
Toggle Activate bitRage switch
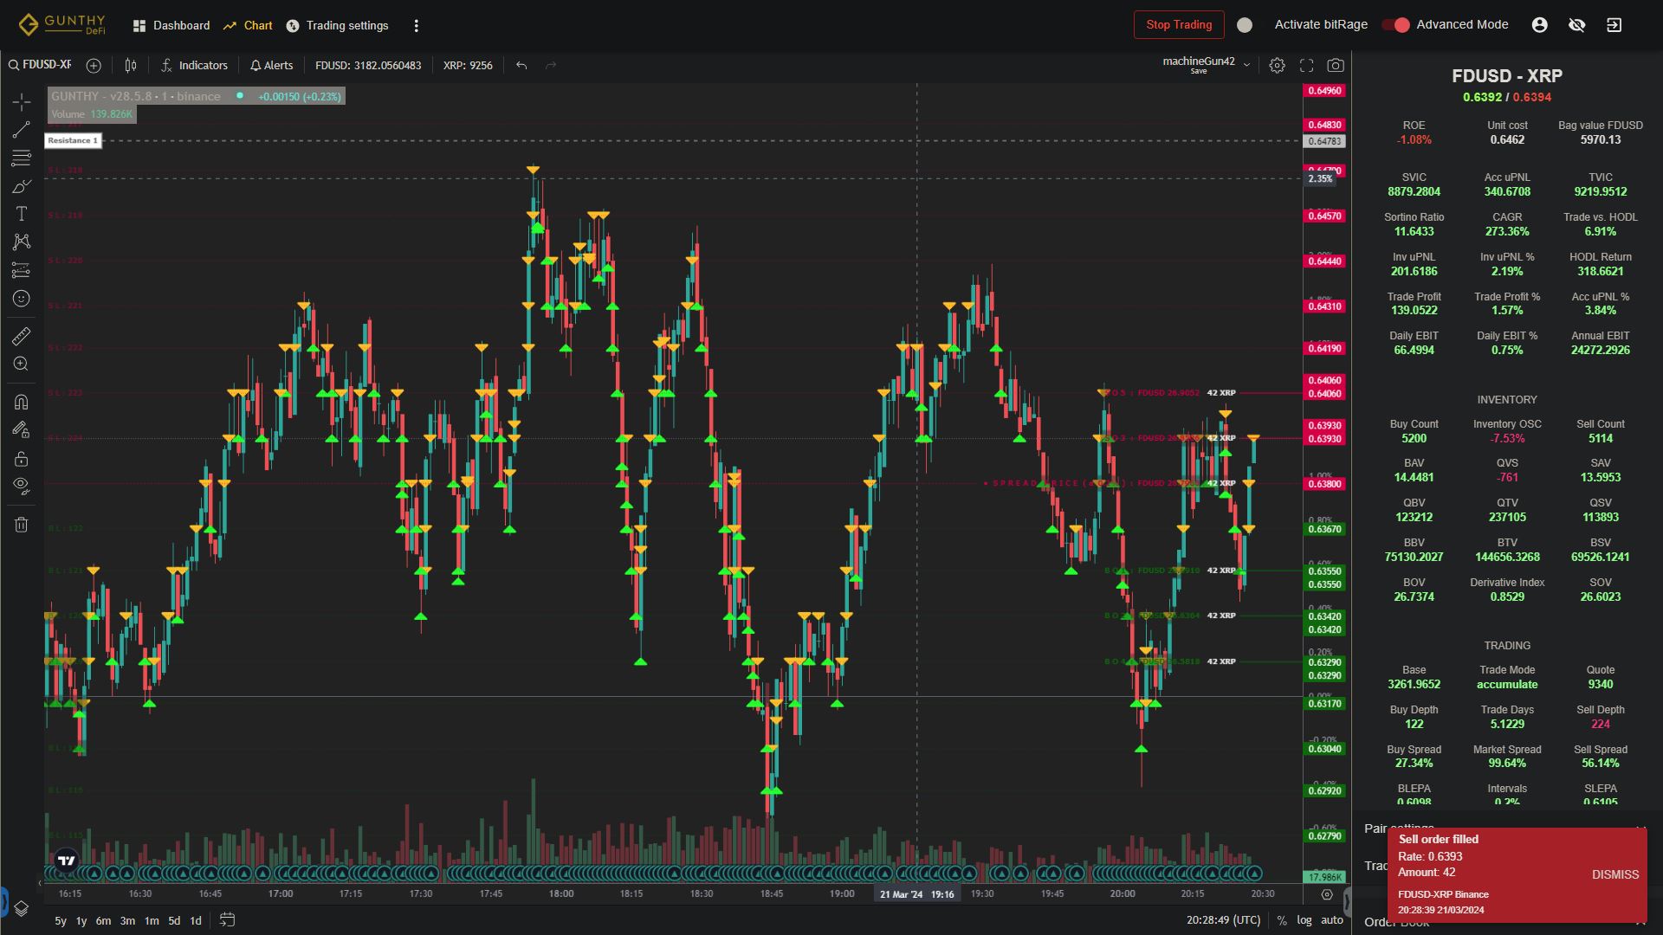tap(1245, 25)
